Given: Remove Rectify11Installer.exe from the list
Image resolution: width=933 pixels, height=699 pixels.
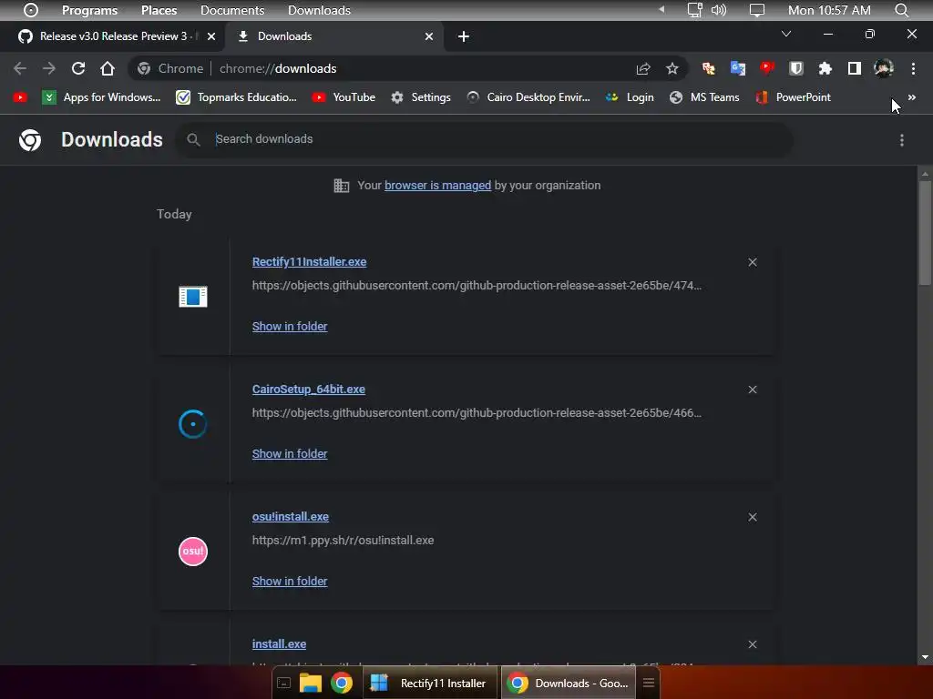Looking at the screenshot, I should 752,262.
